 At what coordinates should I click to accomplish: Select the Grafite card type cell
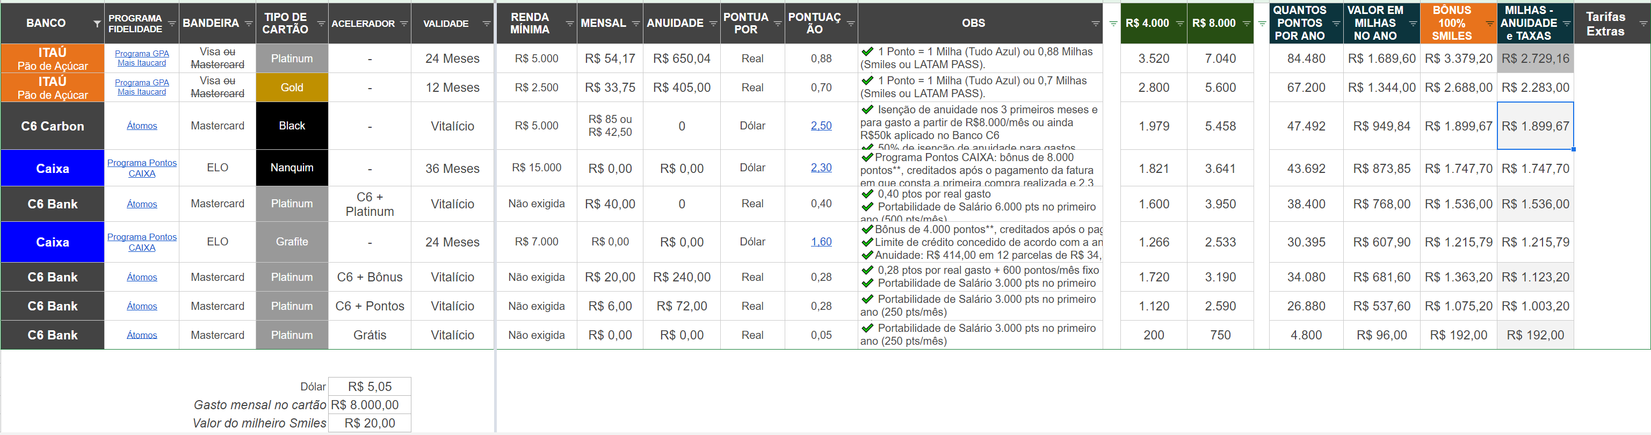pos(292,242)
